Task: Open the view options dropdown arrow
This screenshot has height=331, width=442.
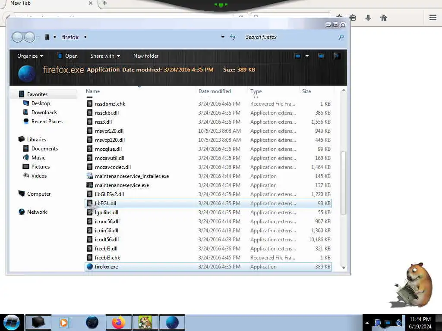Action: pos(307,56)
